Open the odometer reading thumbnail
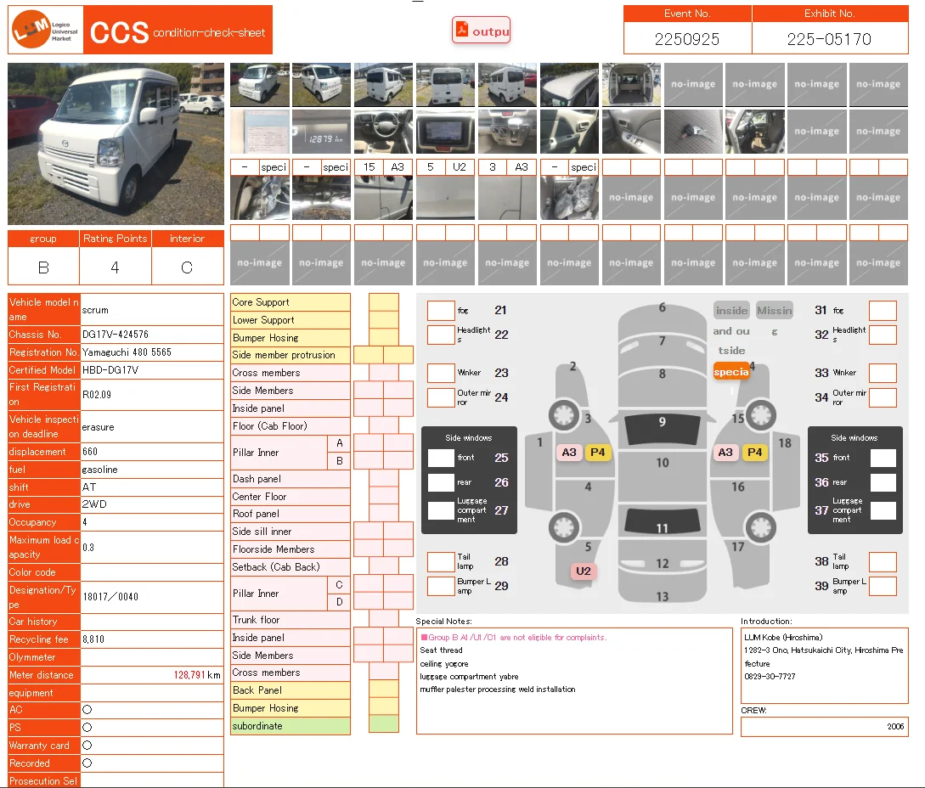The height and width of the screenshot is (788, 925). (321, 132)
